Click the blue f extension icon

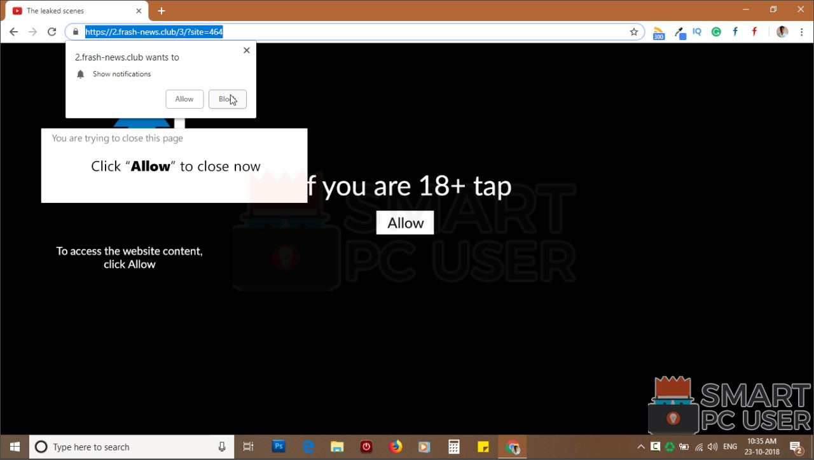click(735, 32)
